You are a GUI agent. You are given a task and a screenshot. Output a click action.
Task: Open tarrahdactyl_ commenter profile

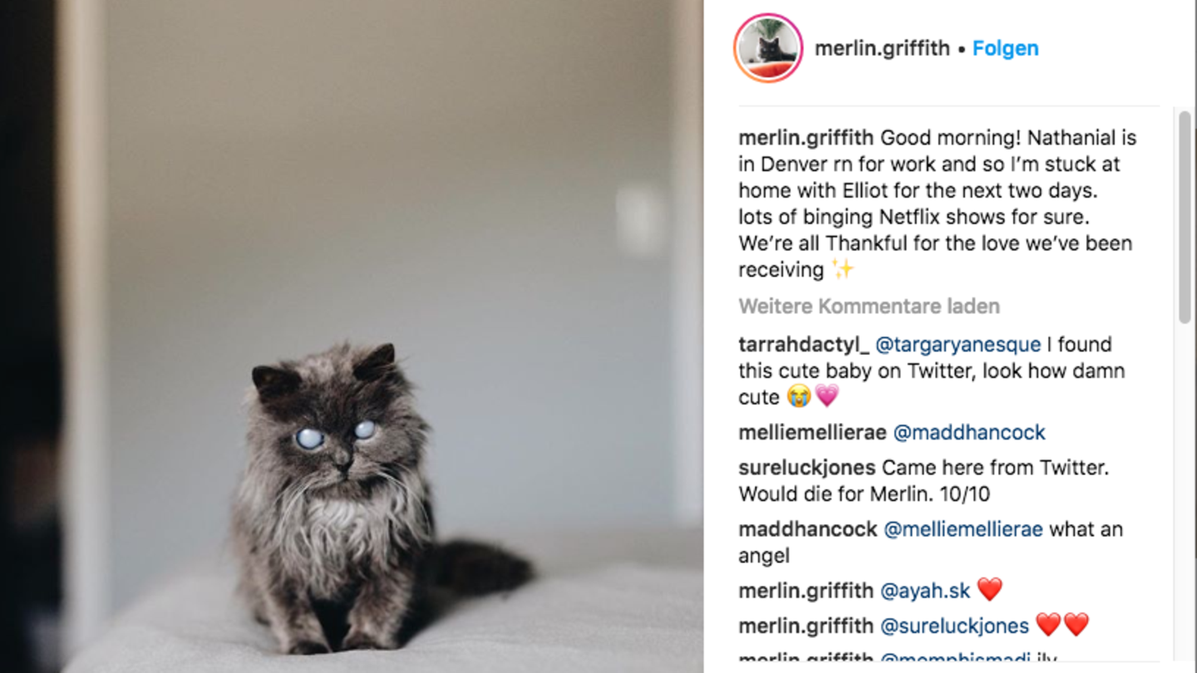[x=804, y=344]
